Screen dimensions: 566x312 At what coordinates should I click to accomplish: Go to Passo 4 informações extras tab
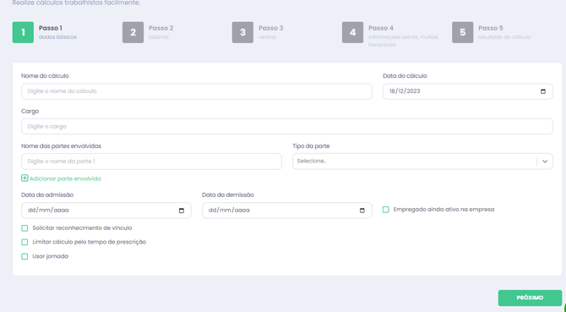391,35
